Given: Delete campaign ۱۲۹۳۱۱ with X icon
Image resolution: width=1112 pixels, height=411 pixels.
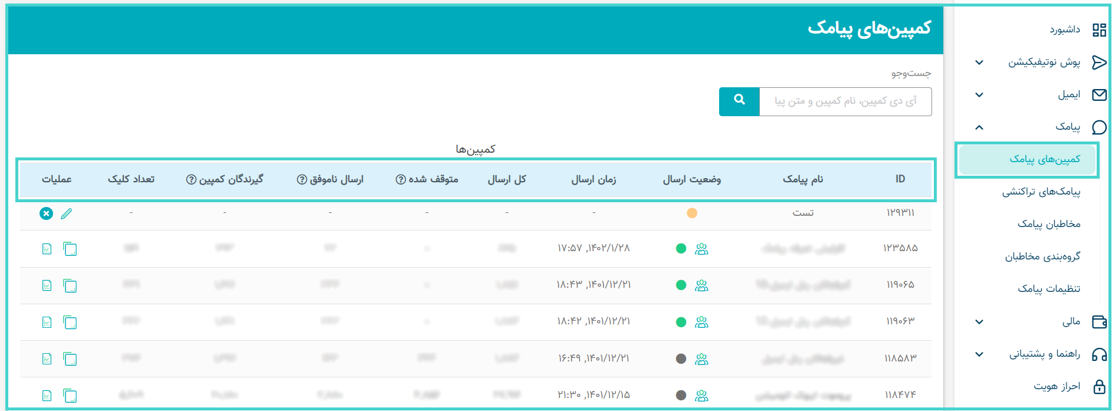Looking at the screenshot, I should pyautogui.click(x=46, y=213).
